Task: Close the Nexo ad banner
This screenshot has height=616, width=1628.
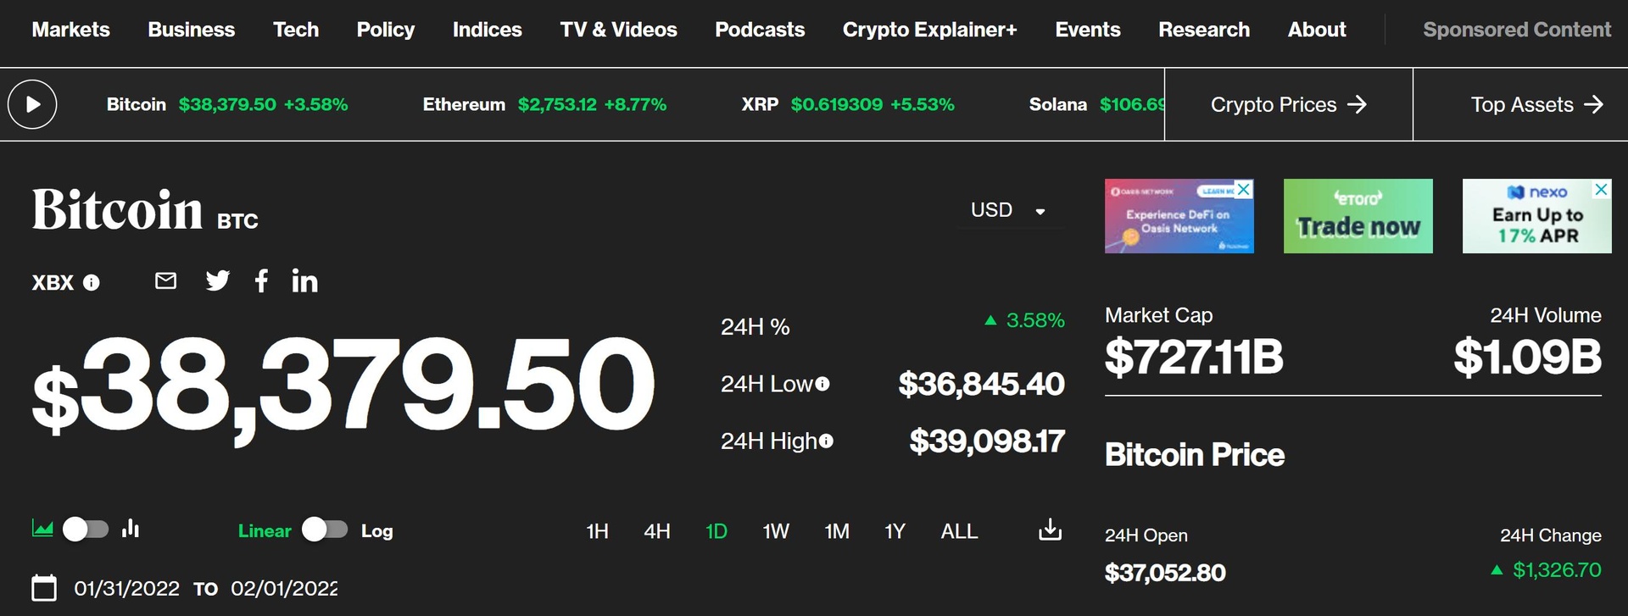Action: point(1601,189)
